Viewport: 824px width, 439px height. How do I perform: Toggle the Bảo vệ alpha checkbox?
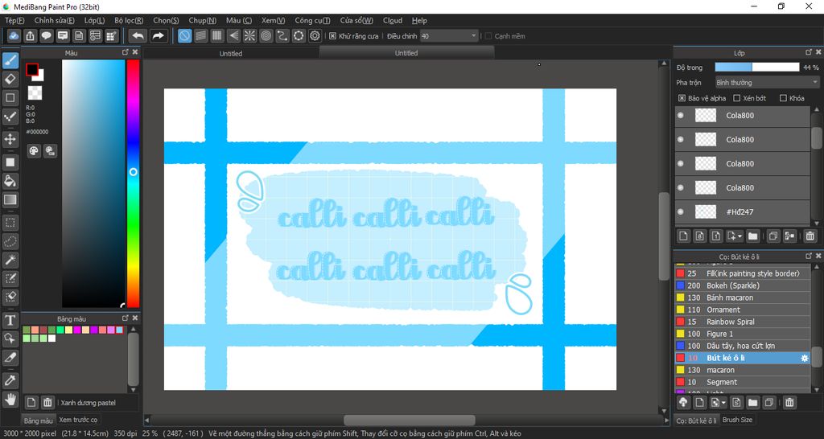[682, 98]
